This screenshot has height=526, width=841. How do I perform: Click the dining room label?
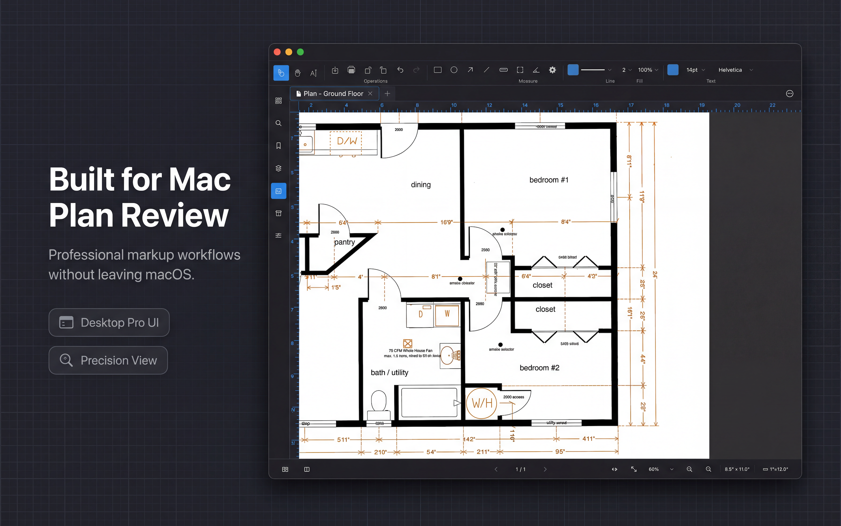[420, 185]
